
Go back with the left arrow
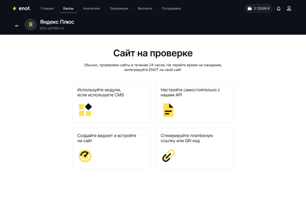17,26
